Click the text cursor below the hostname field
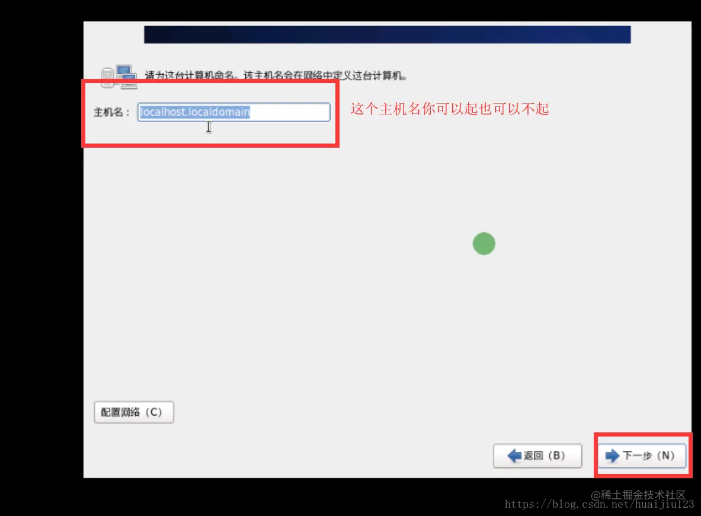701x516 pixels. [x=209, y=127]
